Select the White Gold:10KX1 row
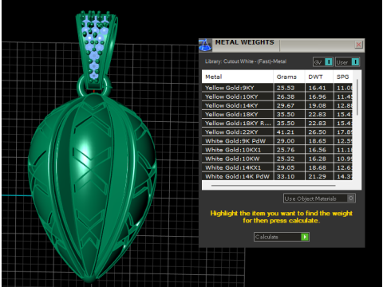Viewport: 383px width, 287px height. point(277,150)
